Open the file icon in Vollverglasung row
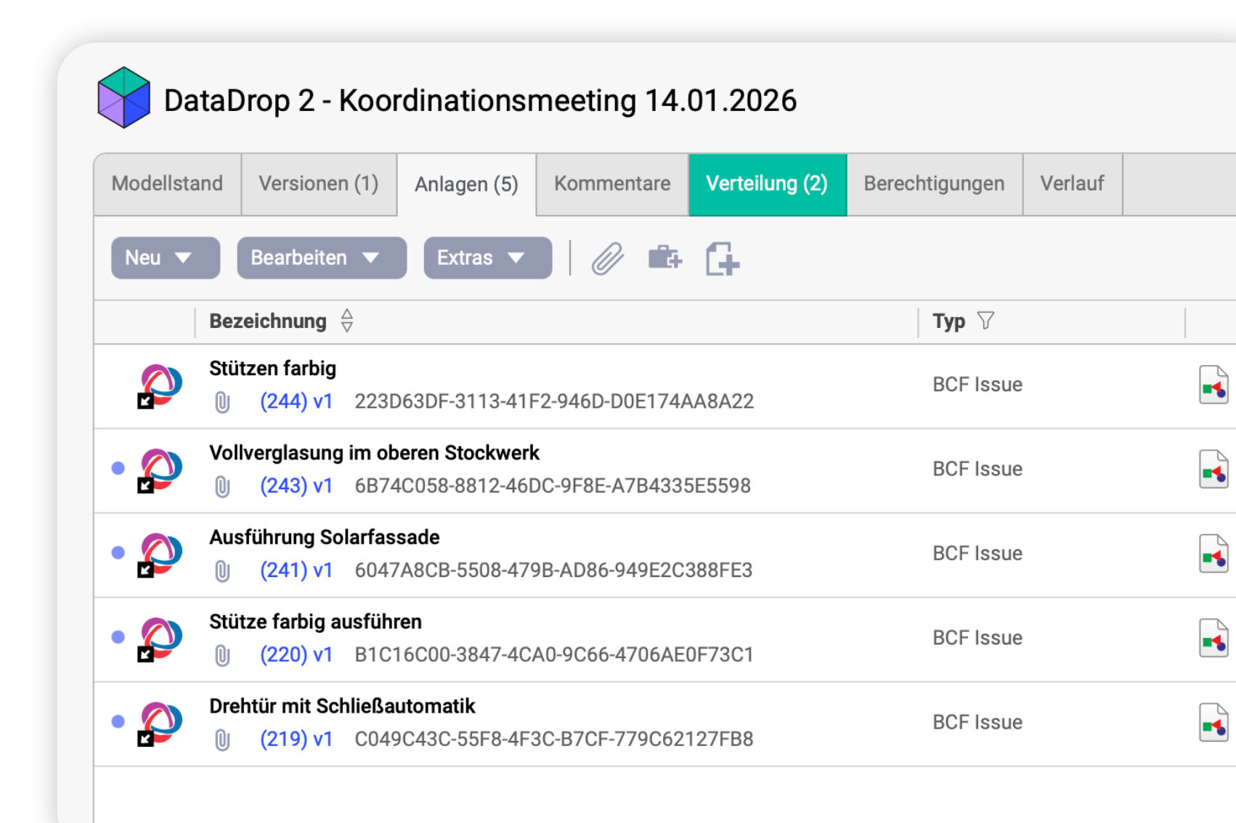The image size is (1236, 823). click(x=1213, y=469)
